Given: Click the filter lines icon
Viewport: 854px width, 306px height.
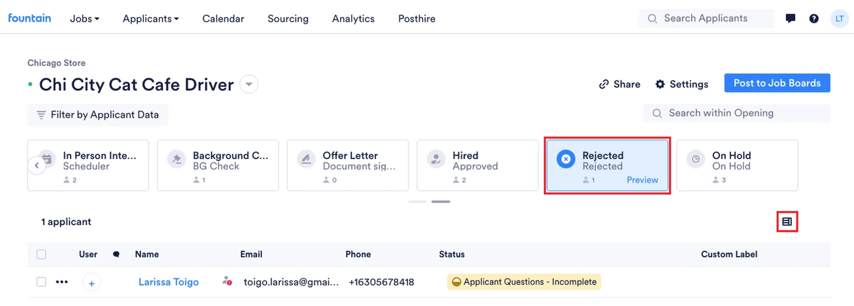Looking at the screenshot, I should click(41, 115).
